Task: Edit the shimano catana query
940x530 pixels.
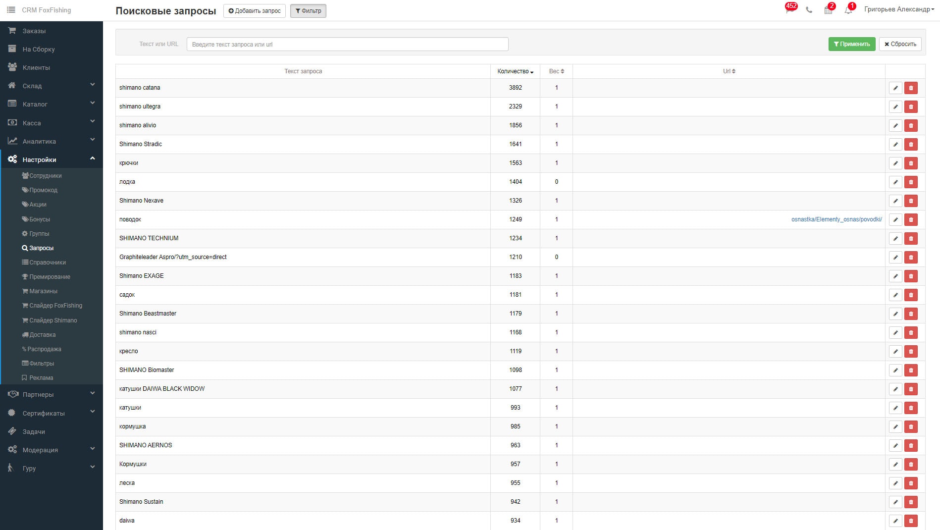Action: coord(895,88)
